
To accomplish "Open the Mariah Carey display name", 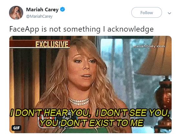I will point(42,10).
